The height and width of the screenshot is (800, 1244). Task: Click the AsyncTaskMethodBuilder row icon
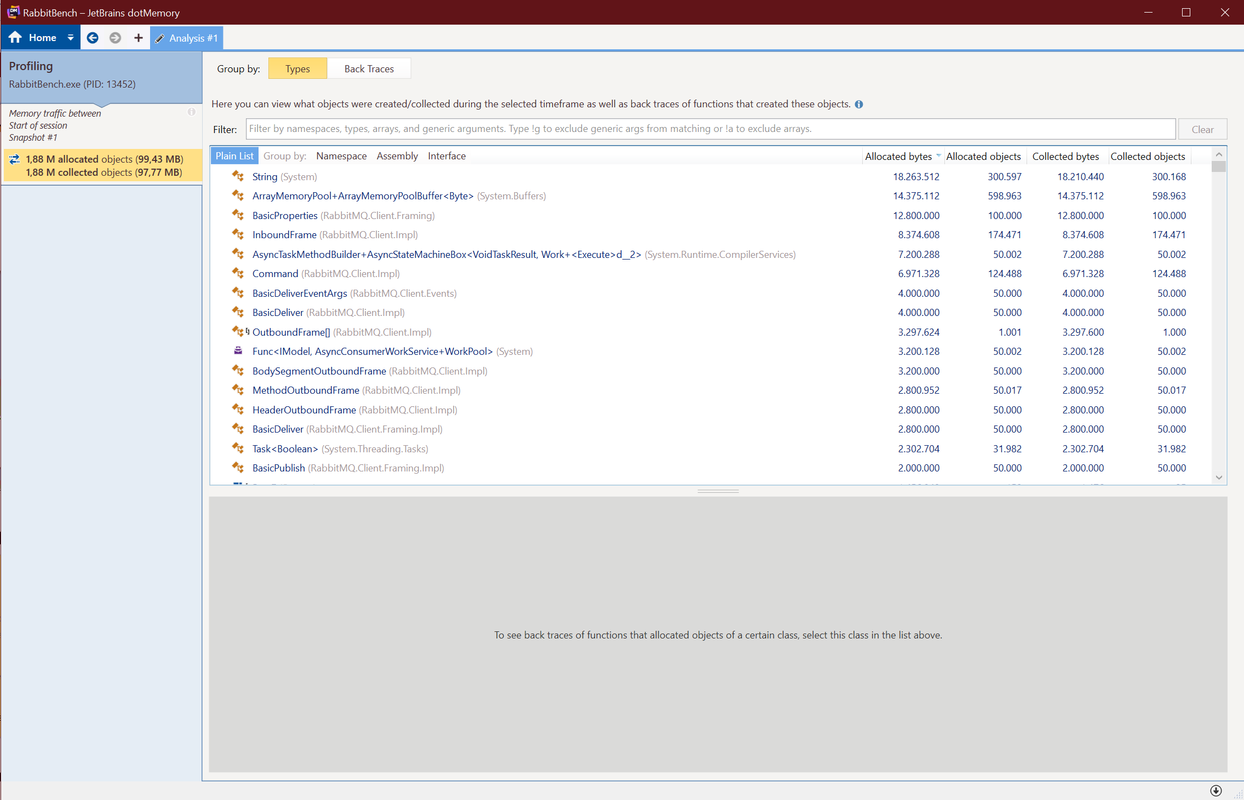238,254
